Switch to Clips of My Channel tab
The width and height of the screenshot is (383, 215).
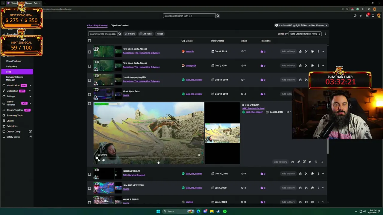[x=97, y=25]
